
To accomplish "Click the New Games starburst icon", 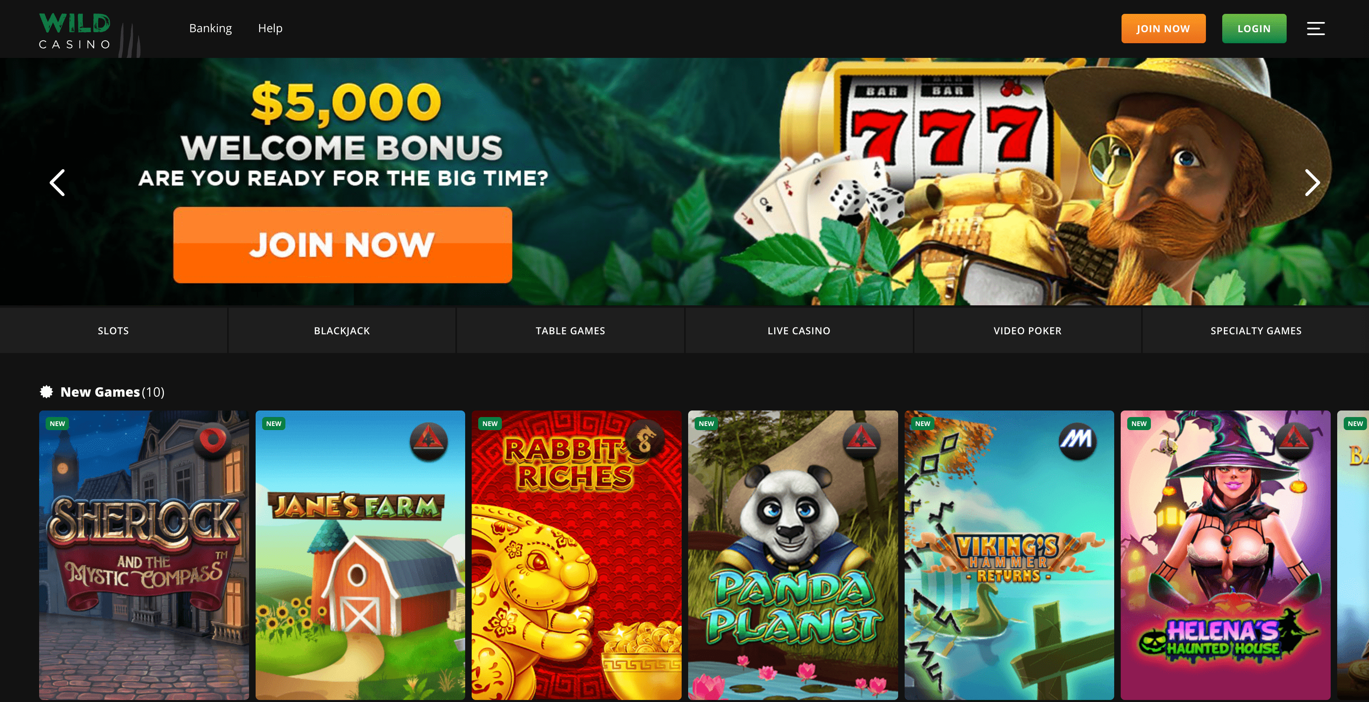I will pyautogui.click(x=47, y=392).
